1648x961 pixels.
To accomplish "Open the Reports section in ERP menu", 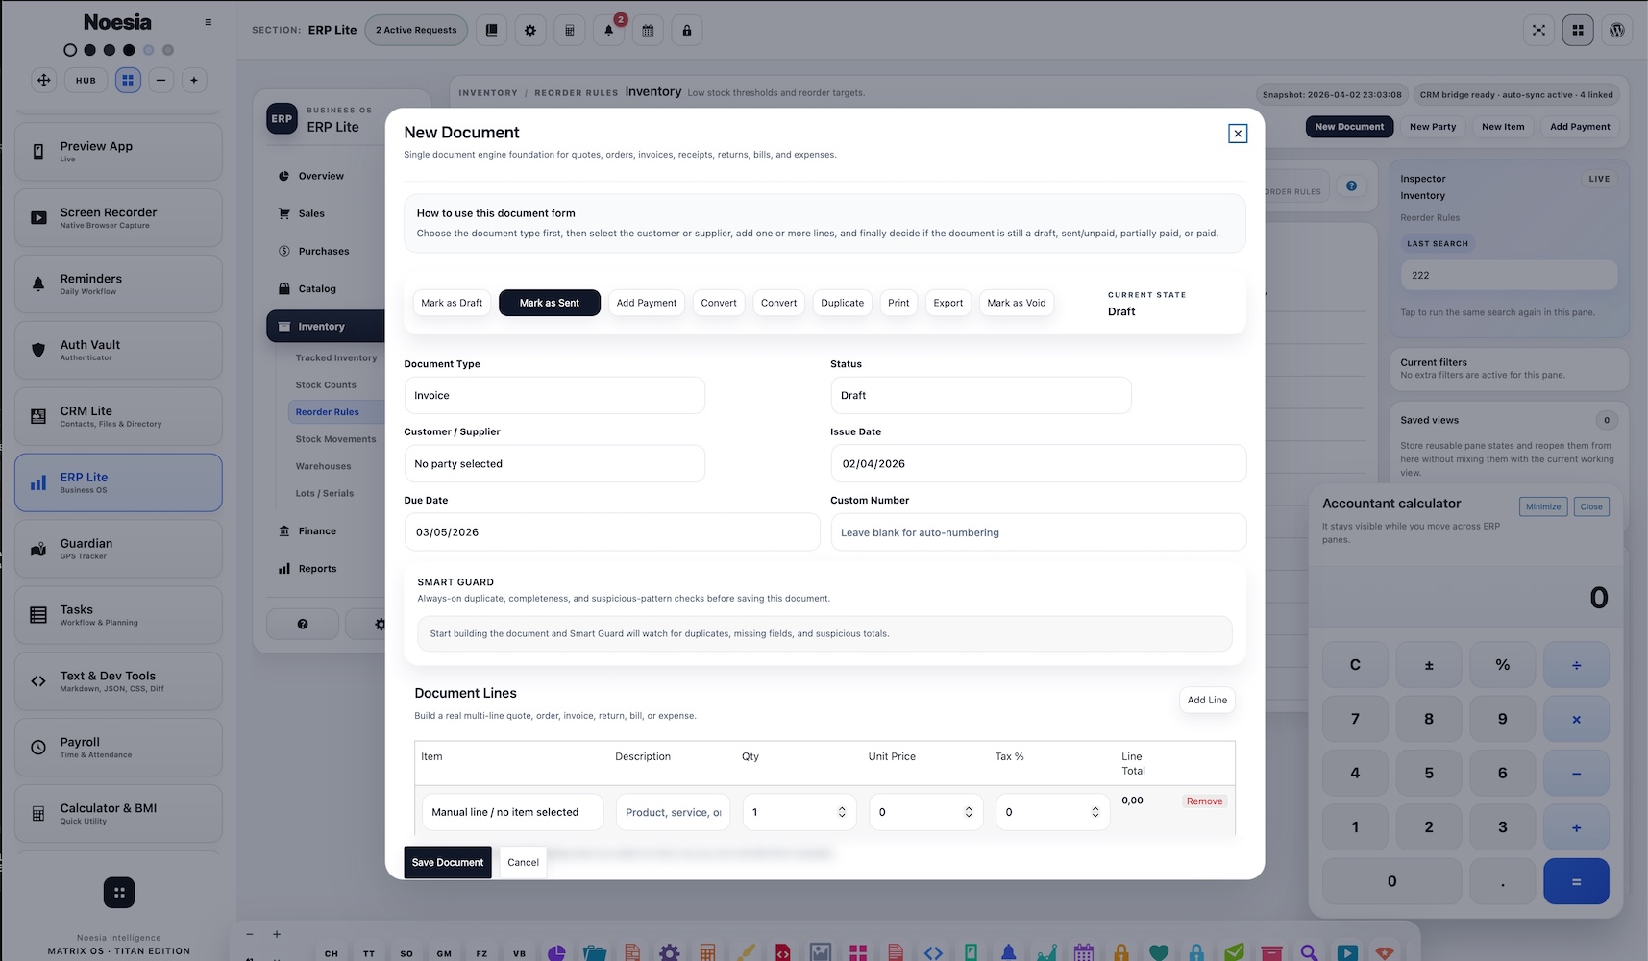I will coord(325,569).
